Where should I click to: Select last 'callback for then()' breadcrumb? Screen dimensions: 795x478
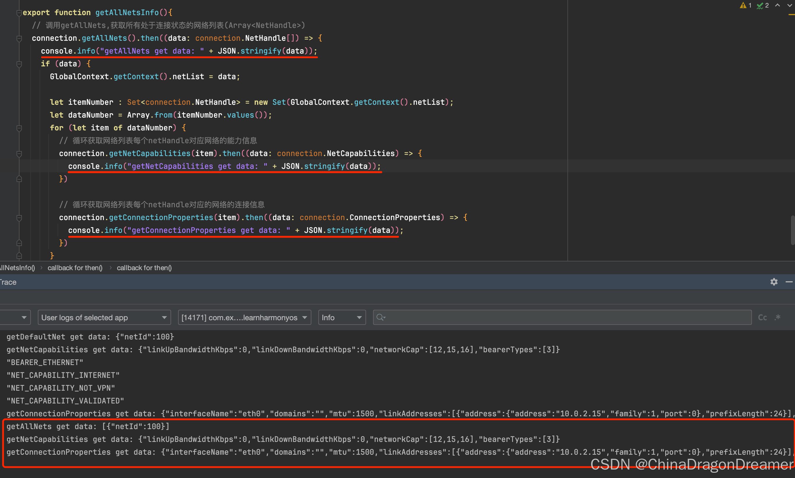point(144,268)
